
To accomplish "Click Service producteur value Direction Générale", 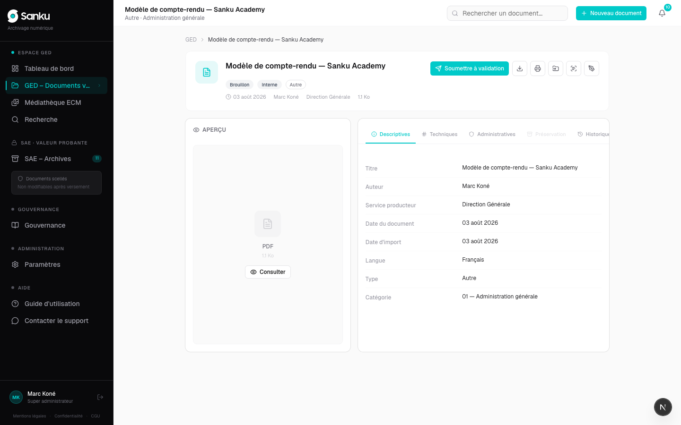I will click(486, 204).
